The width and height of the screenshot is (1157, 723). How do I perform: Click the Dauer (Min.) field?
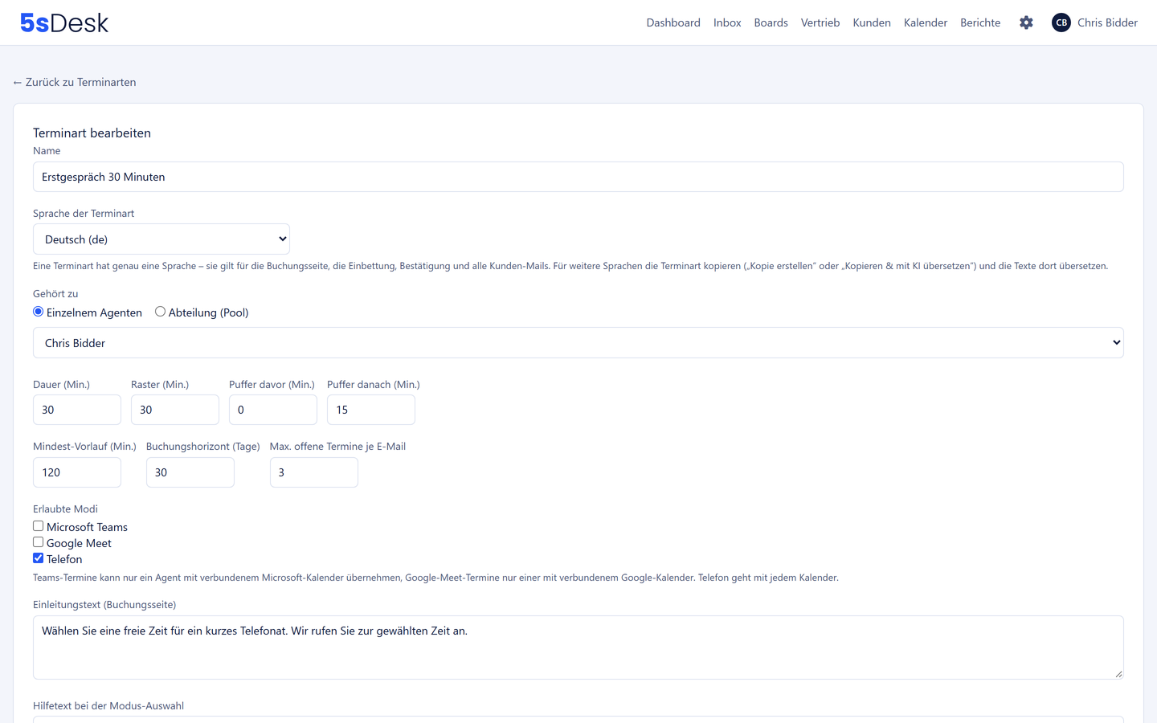77,410
